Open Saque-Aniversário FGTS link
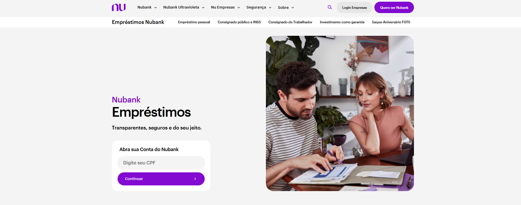 [x=391, y=22]
